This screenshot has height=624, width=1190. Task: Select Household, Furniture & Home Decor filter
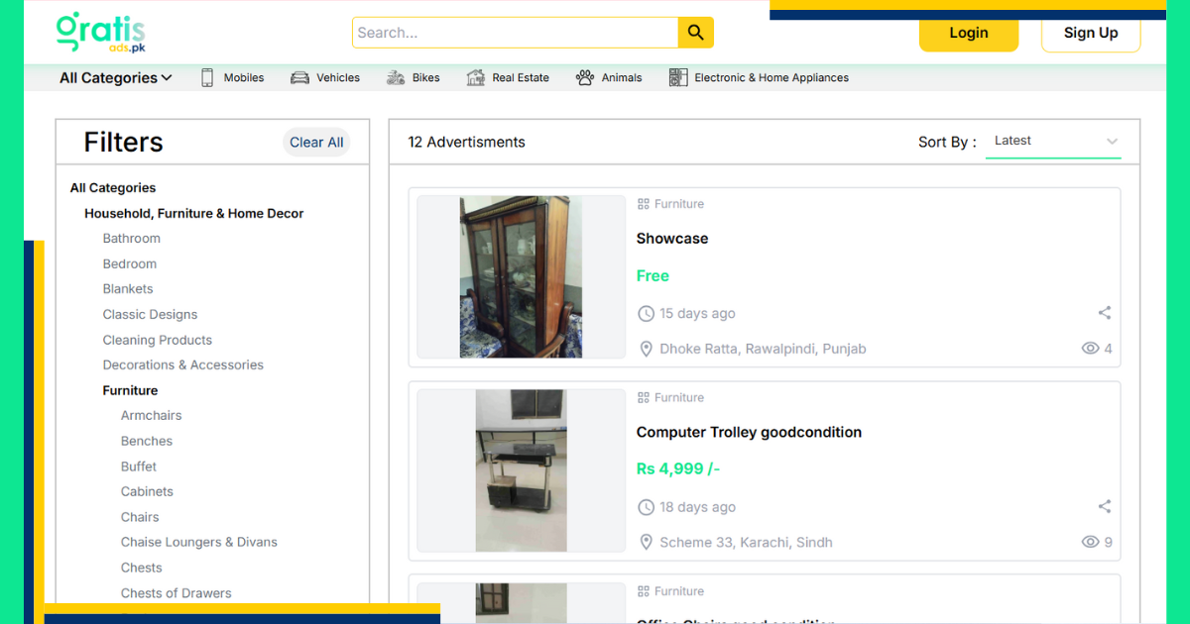(x=194, y=213)
